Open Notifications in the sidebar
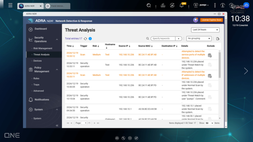The image size is (253, 142). [42, 100]
